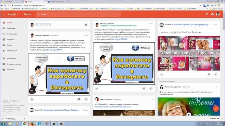Open СОЦИАЛЬНЫЕ СЕТИ bookmarks folder

[x=84, y=9]
